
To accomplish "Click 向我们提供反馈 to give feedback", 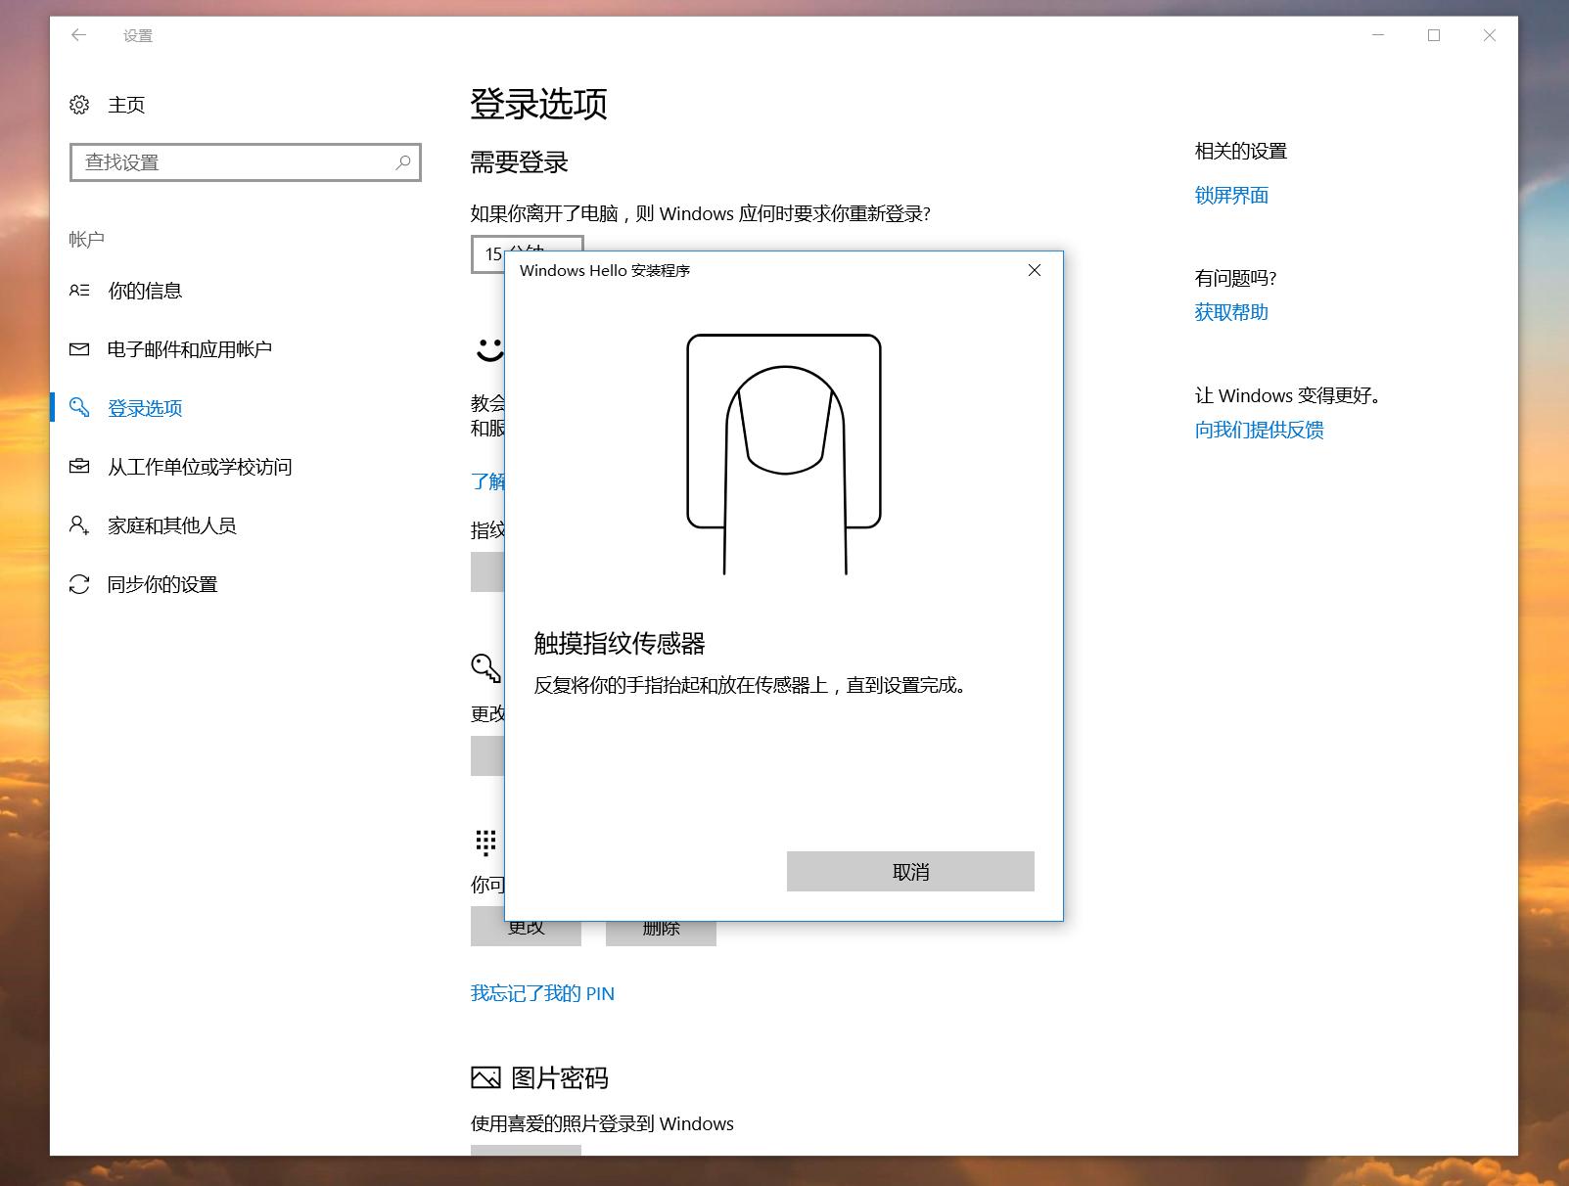I will tap(1259, 430).
